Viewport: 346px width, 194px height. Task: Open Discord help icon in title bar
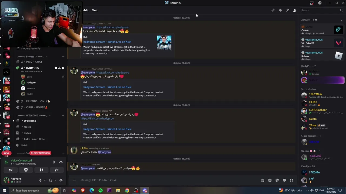(x=320, y=3)
